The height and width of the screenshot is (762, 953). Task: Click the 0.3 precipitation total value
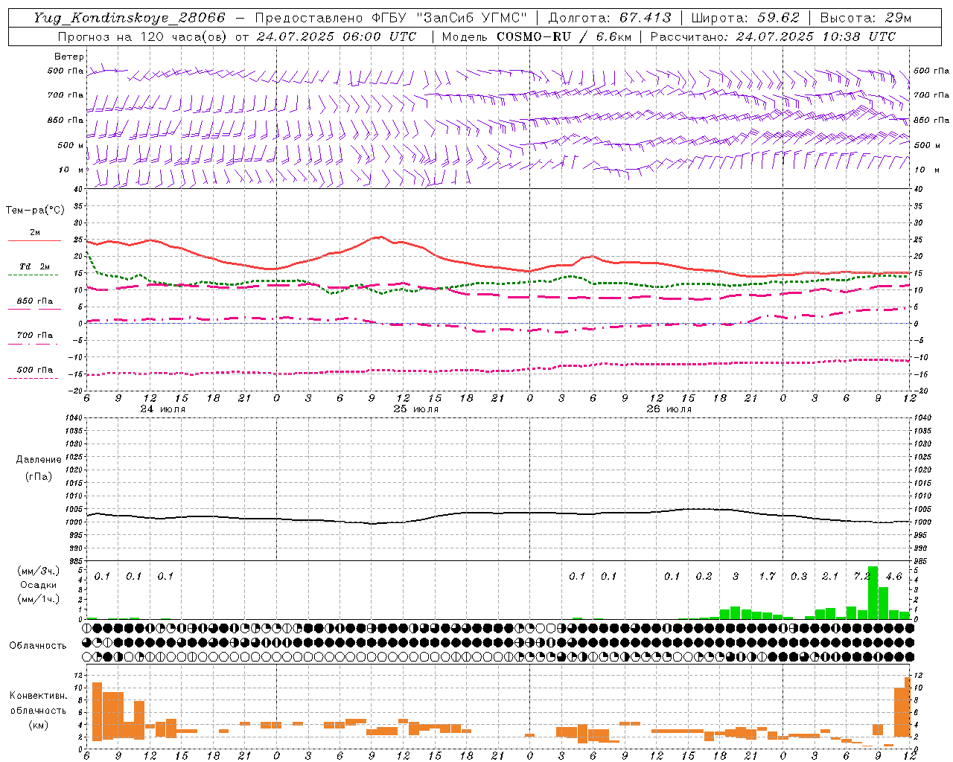(x=799, y=576)
